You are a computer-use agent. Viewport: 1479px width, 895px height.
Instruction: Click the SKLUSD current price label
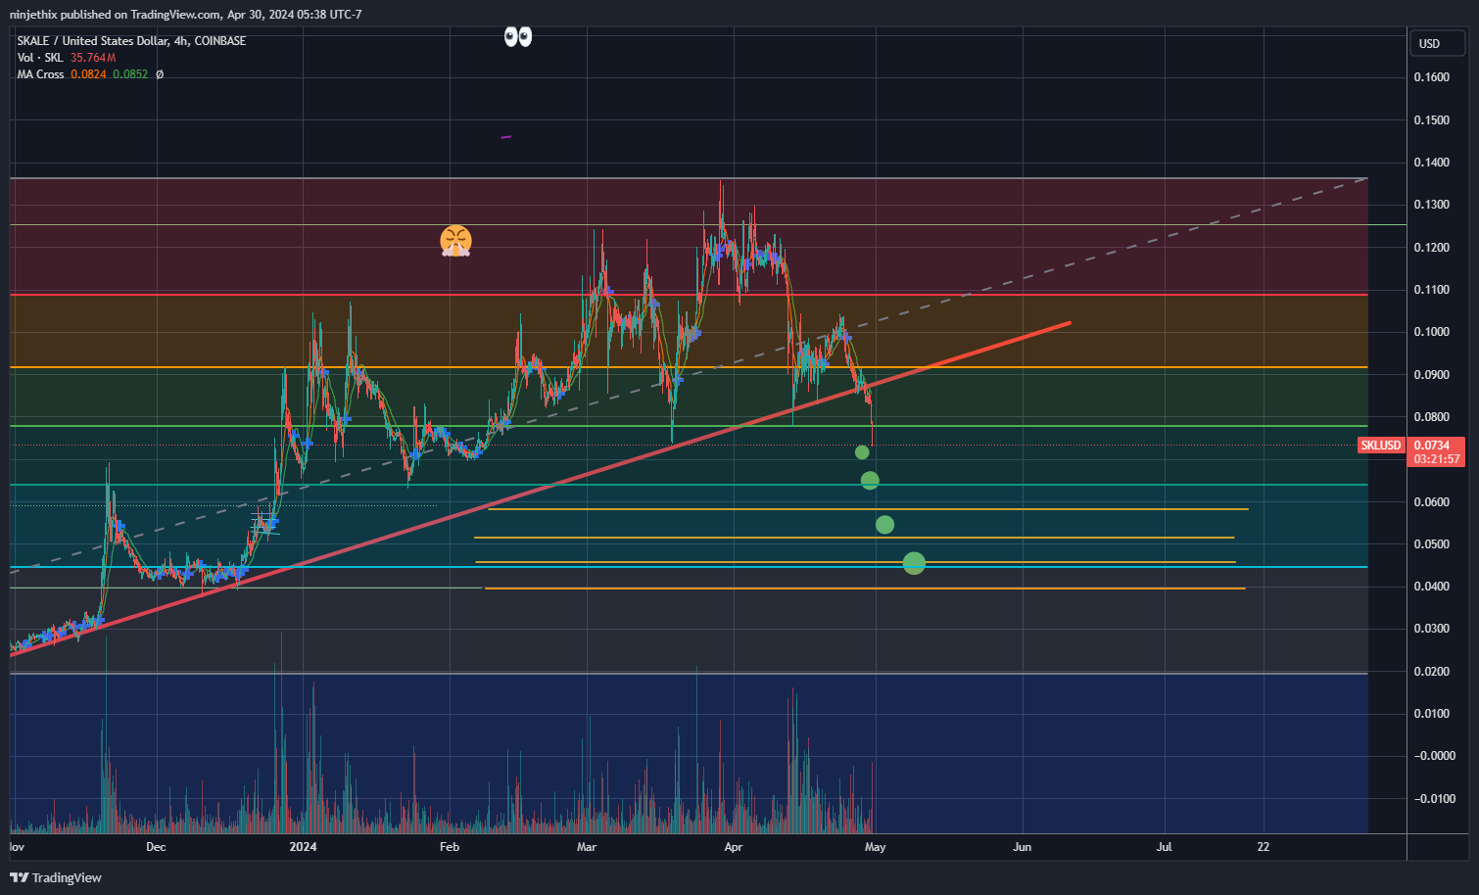(1381, 446)
